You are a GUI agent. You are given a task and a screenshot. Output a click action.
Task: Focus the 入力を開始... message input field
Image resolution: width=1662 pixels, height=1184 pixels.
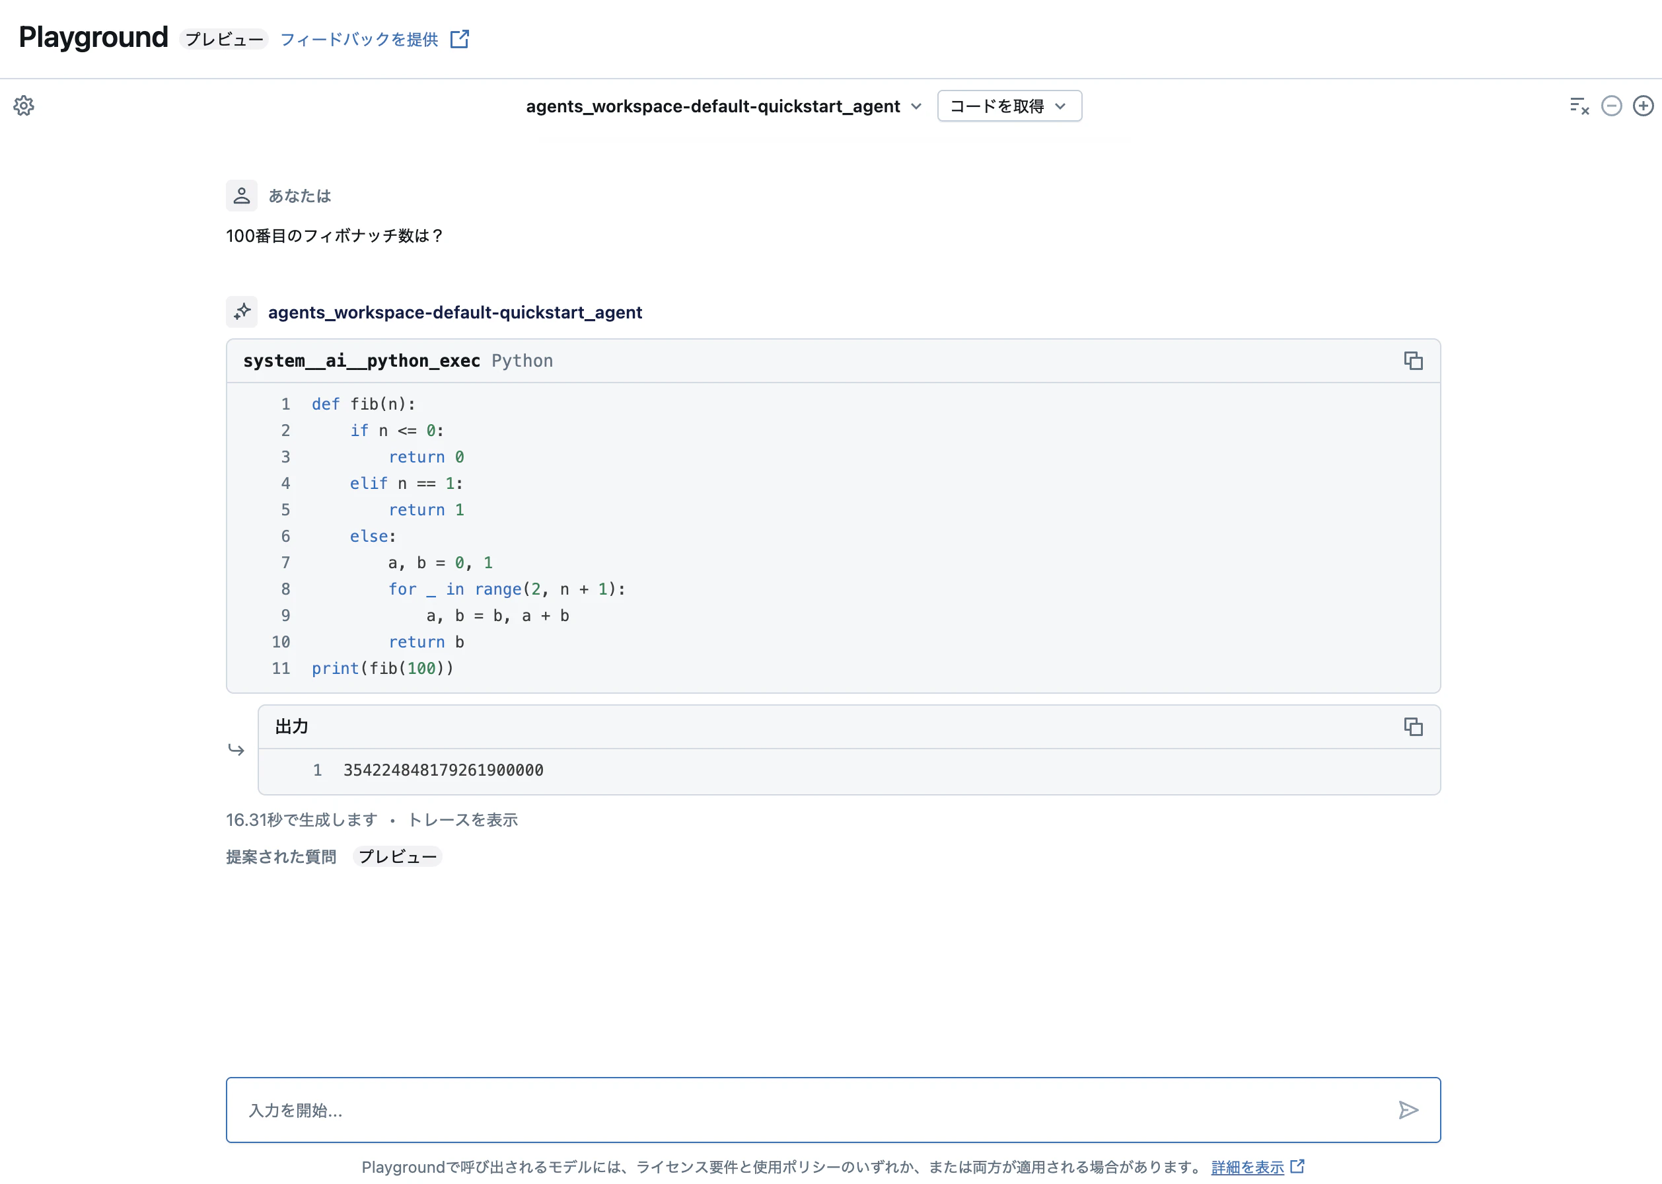click(x=833, y=1109)
